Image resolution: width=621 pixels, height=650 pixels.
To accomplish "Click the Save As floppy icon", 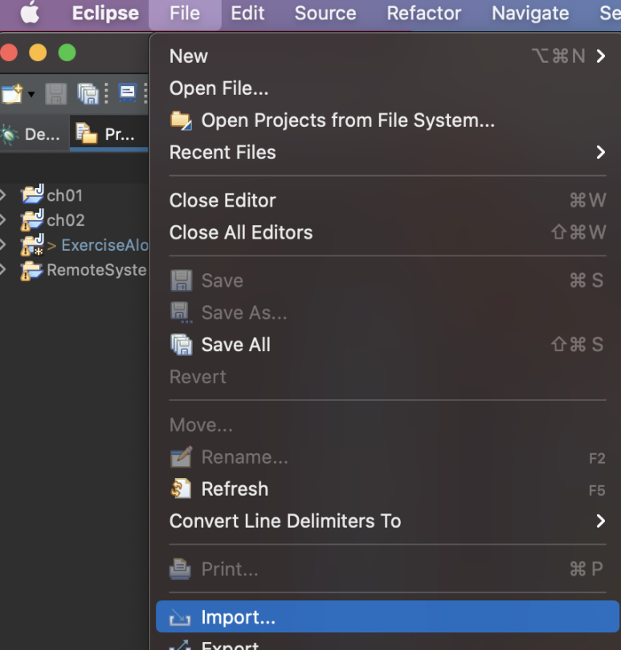I will pos(182,313).
